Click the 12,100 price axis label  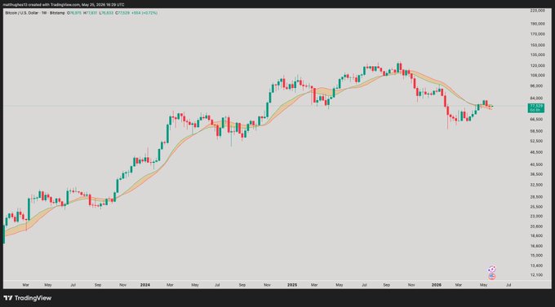pos(537,275)
